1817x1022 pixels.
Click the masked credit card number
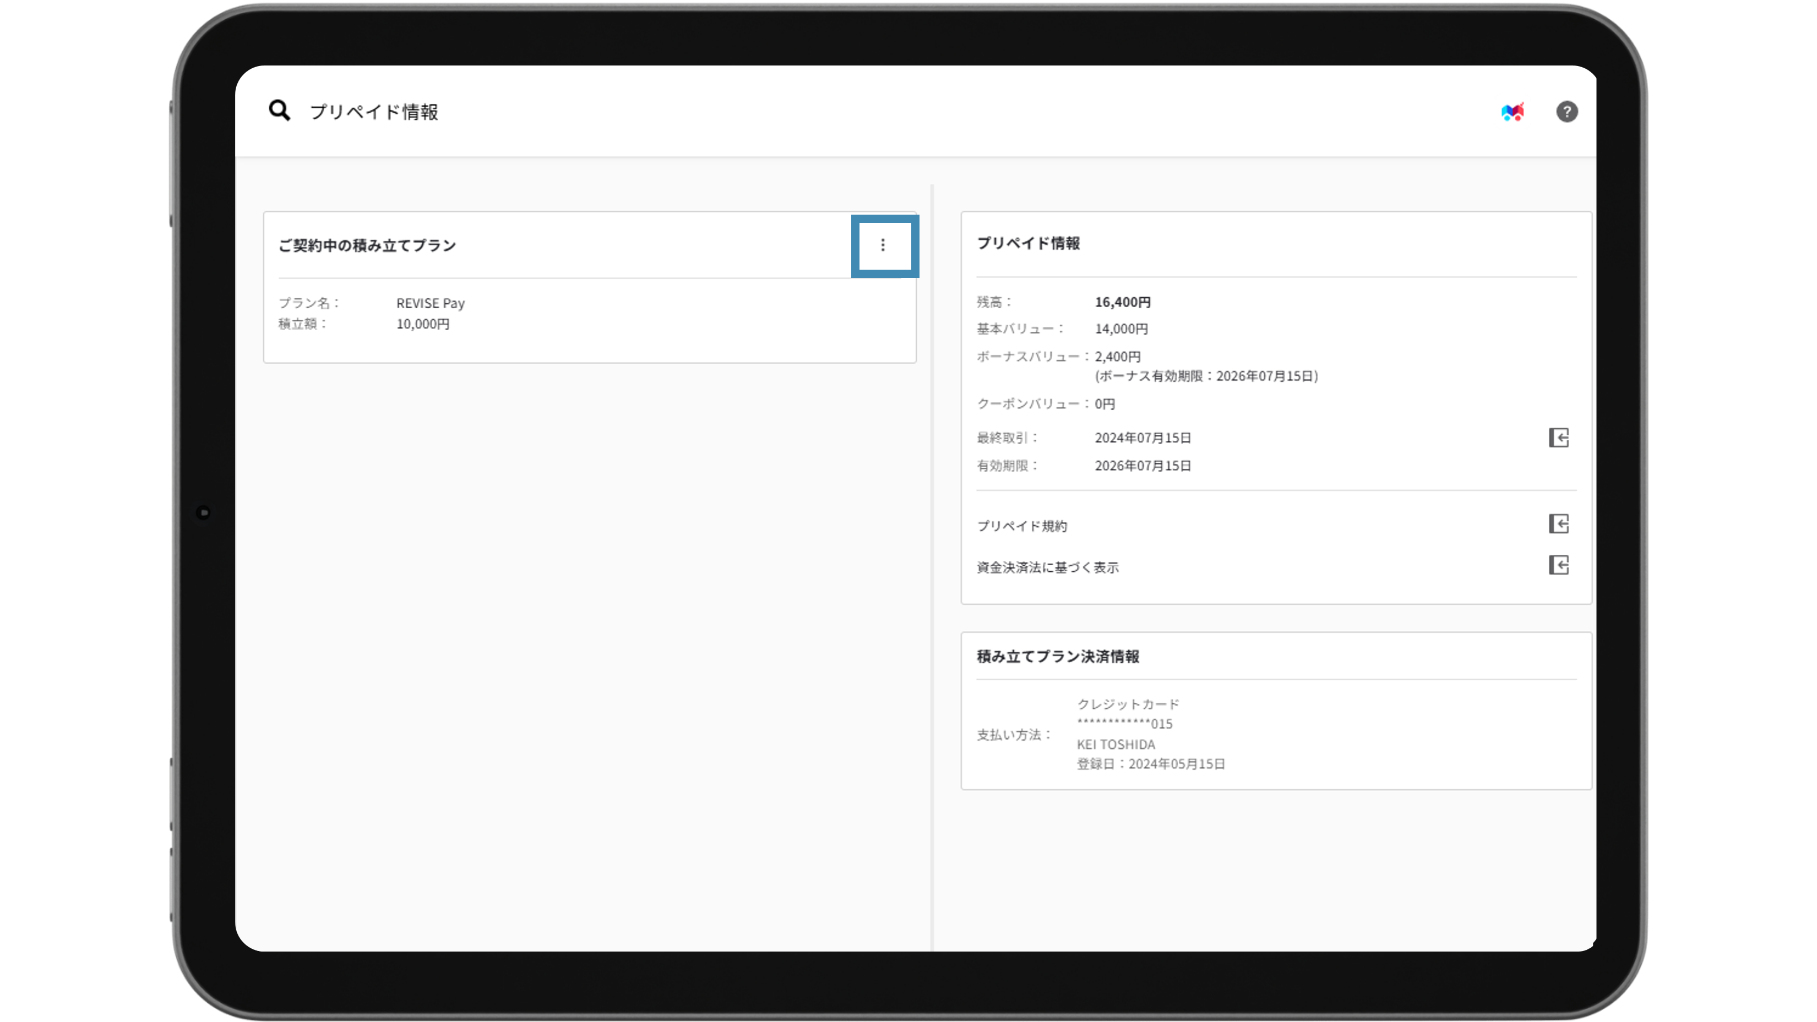point(1124,724)
